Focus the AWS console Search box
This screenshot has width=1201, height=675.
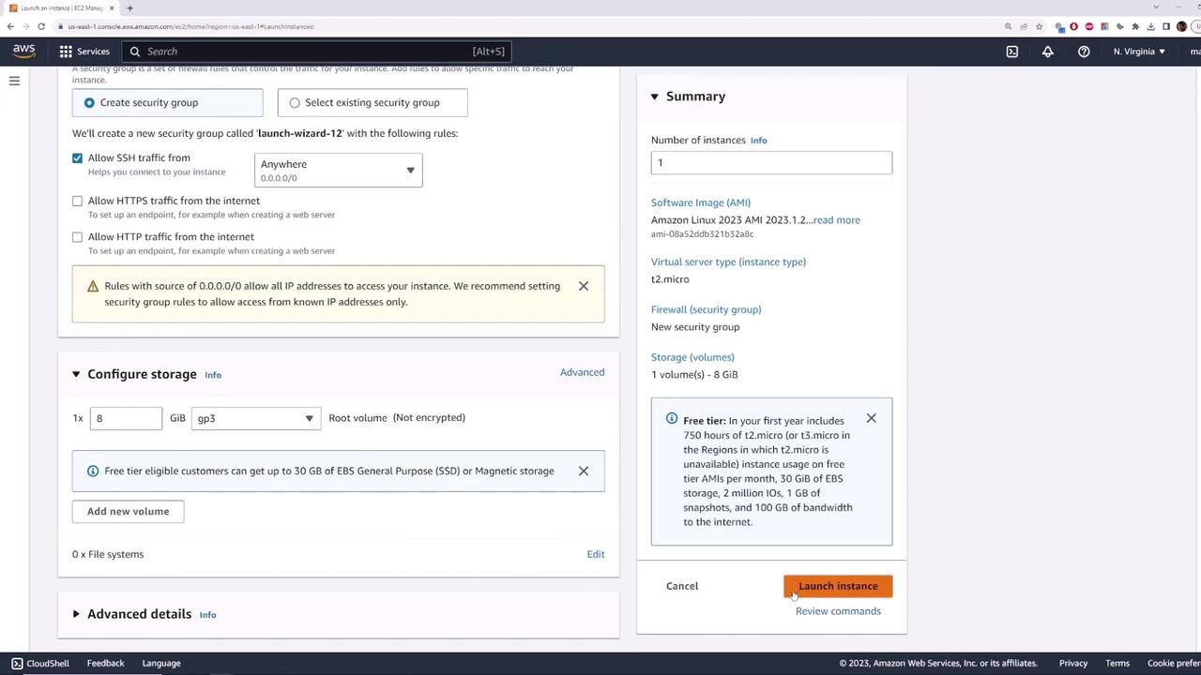(x=317, y=52)
